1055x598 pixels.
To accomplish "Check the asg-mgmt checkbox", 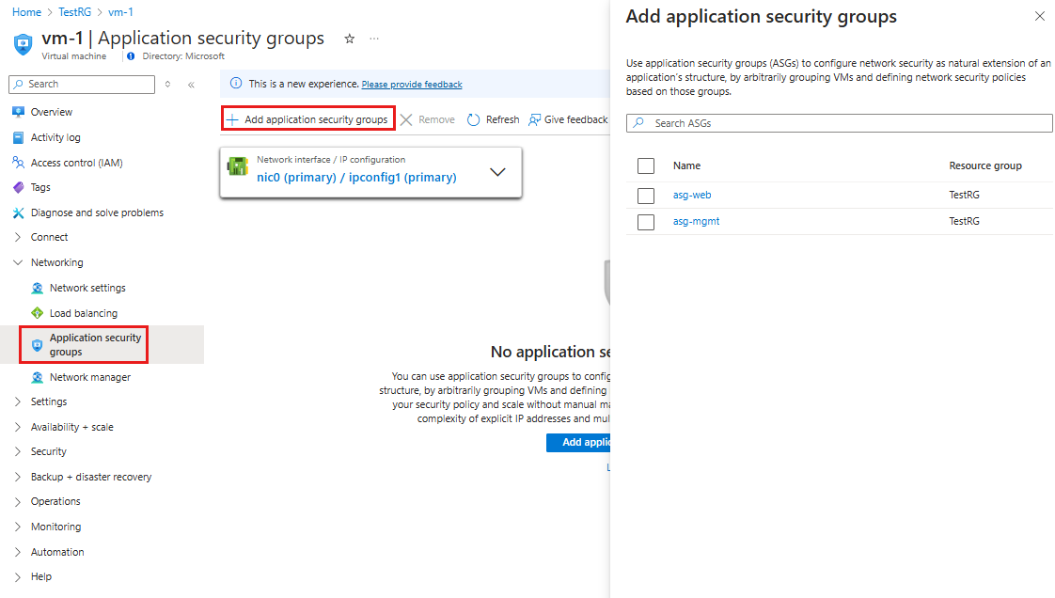I will tap(646, 221).
